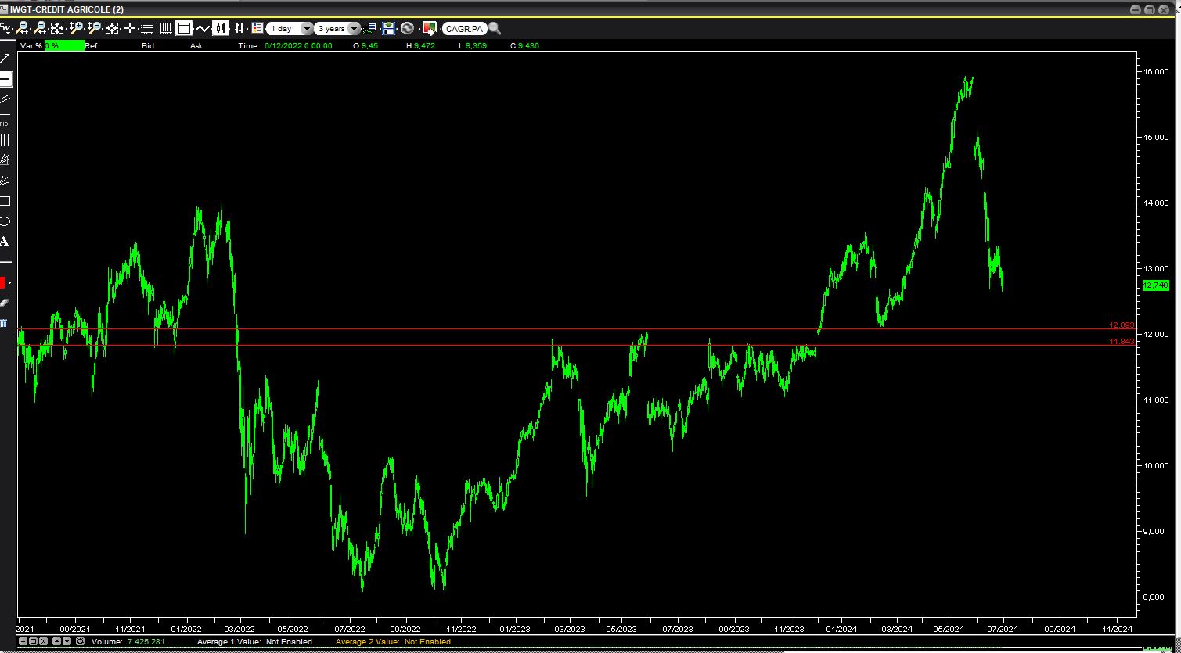Open the volume panel settings gear
This screenshot has height=653, width=1181.
80,641
